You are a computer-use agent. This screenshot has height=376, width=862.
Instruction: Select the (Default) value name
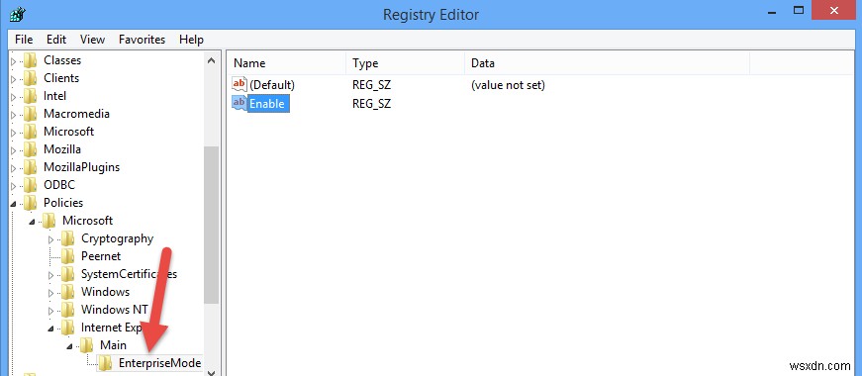(272, 85)
